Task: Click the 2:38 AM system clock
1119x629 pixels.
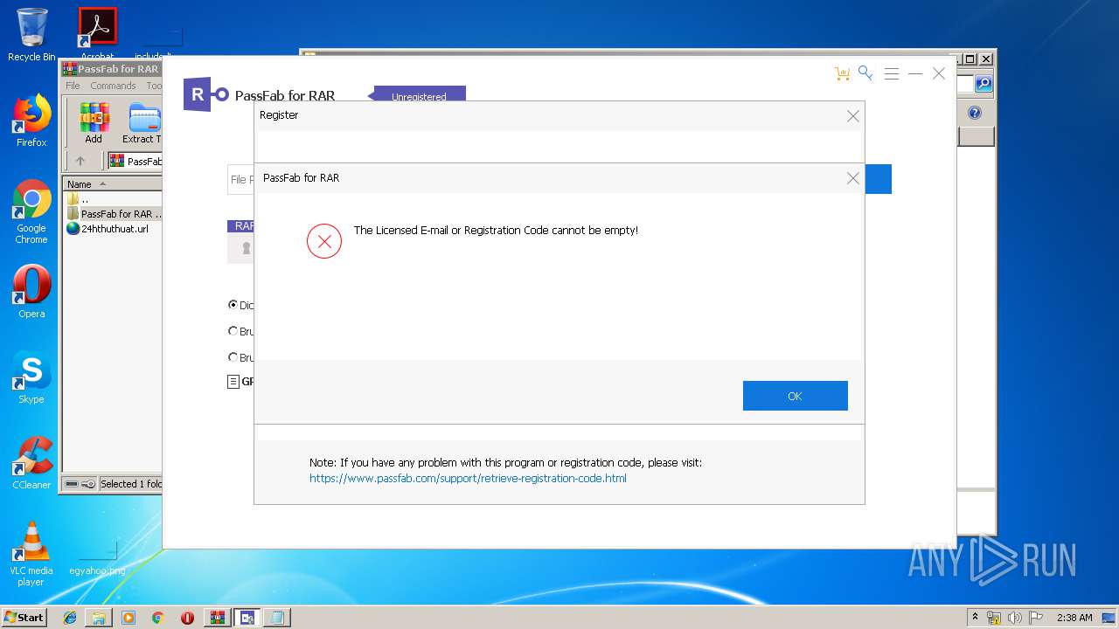Action: pyautogui.click(x=1074, y=618)
